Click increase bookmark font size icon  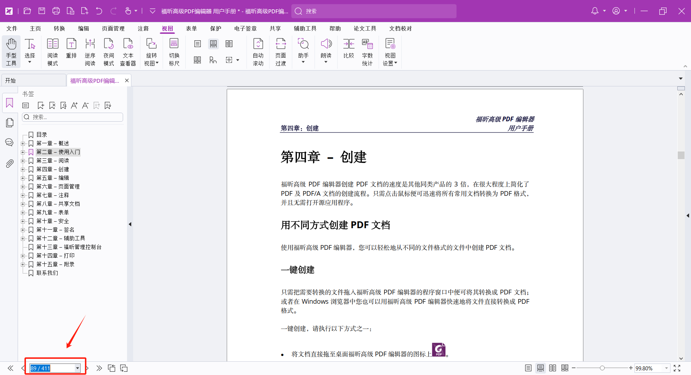click(x=74, y=105)
